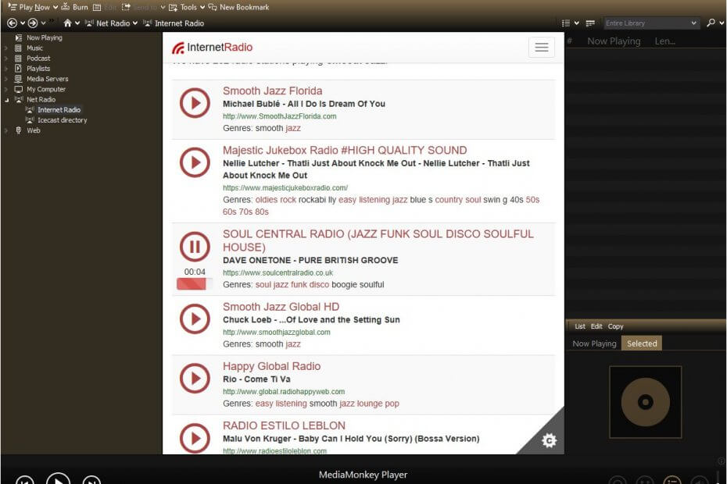Open the Play Now dropdown arrow
The image size is (727, 484).
point(56,7)
